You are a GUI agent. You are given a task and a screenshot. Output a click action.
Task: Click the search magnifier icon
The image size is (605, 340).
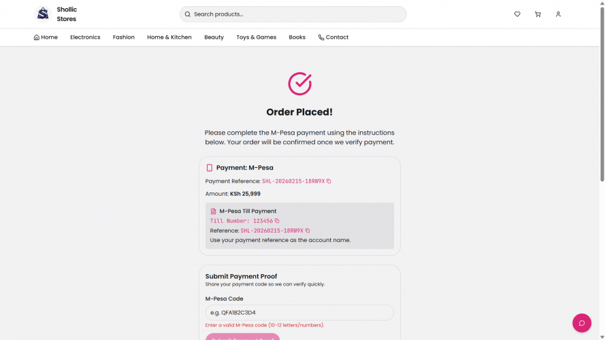coord(188,14)
